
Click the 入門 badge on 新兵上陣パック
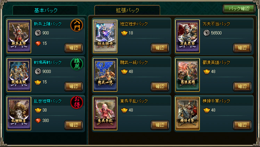point(76,25)
